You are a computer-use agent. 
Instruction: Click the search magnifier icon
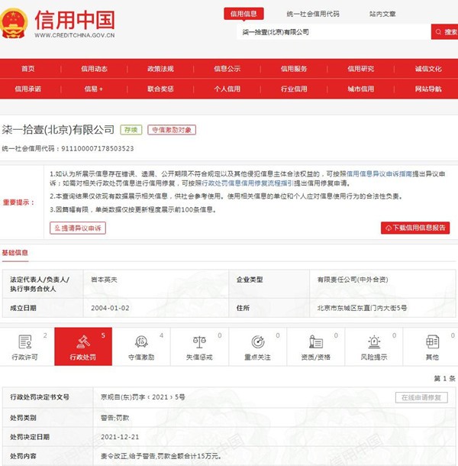(x=438, y=32)
